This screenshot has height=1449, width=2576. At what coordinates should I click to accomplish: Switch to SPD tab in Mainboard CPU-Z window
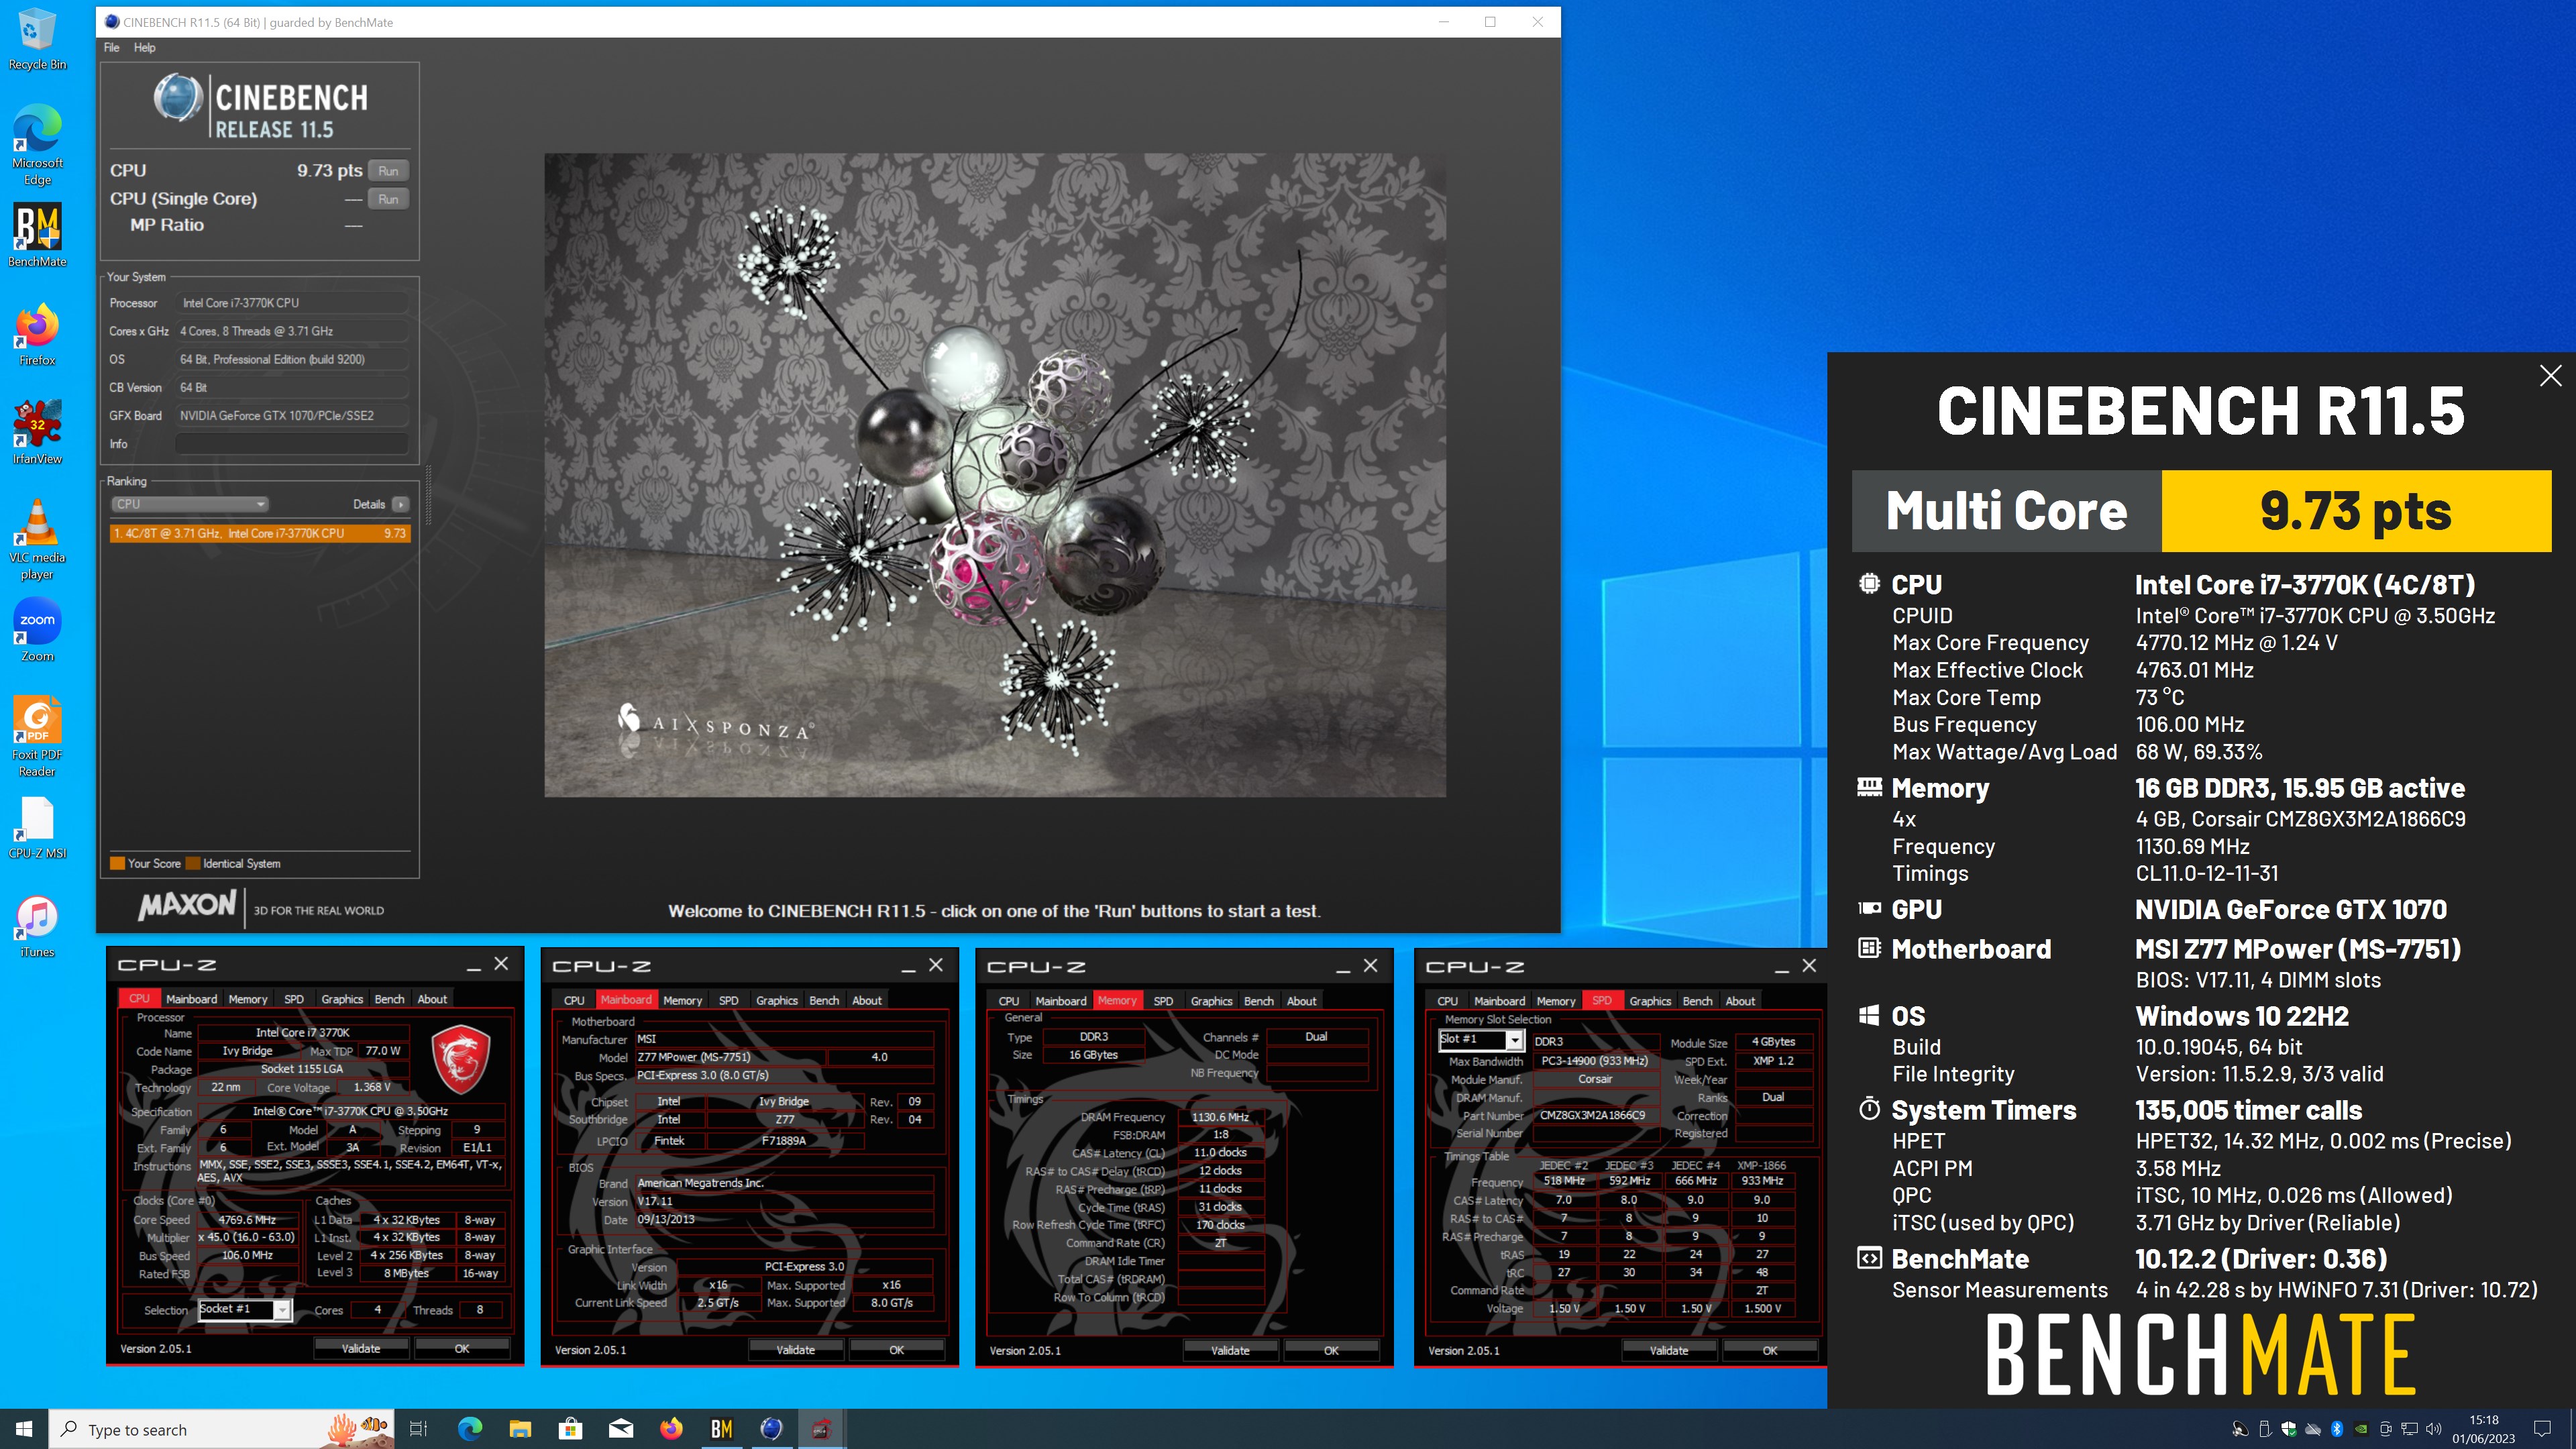[728, 1000]
